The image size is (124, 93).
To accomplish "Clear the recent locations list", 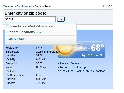I will pos(39,32).
